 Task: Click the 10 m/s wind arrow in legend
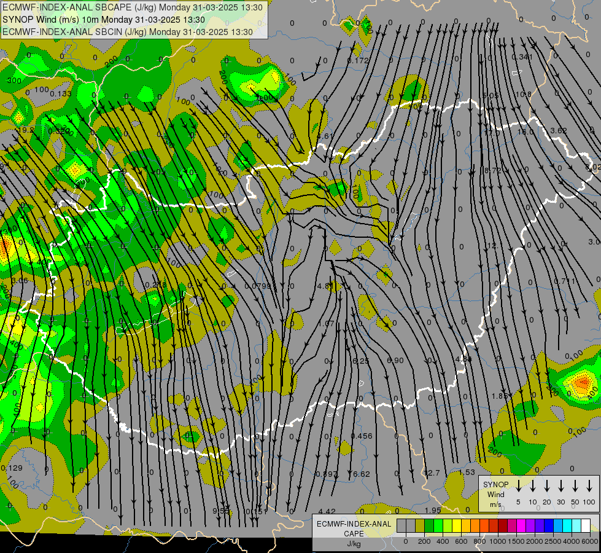click(532, 486)
